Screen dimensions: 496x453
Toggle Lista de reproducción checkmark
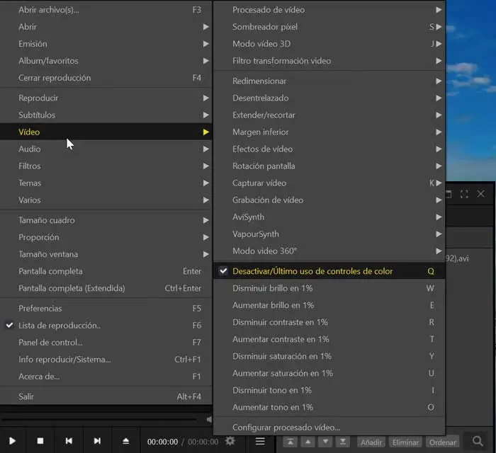tap(106, 326)
